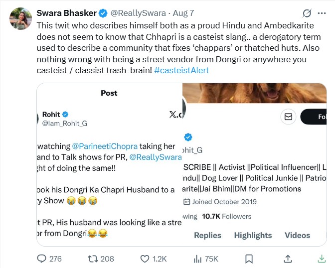Click the share upload icon
The width and height of the screenshot is (335, 268).
pyautogui.click(x=288, y=259)
